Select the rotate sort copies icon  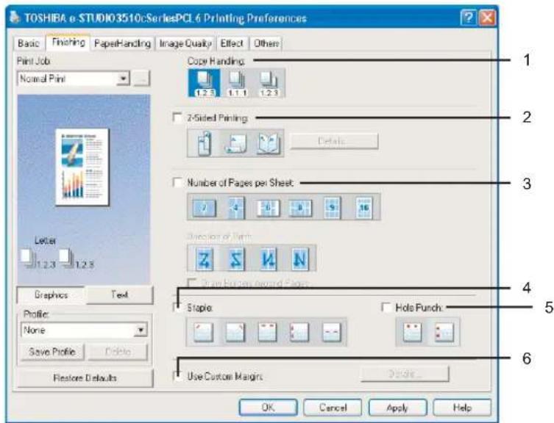pyautogui.click(x=269, y=83)
